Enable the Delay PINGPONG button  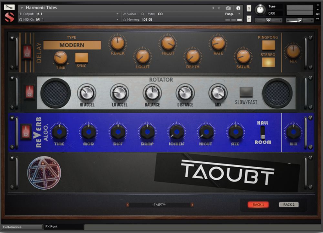click(268, 45)
